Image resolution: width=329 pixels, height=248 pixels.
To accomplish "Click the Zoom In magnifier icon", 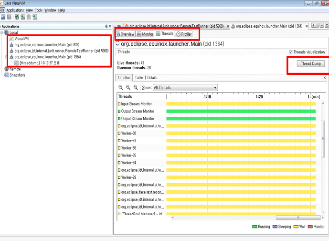I will [120, 87].
